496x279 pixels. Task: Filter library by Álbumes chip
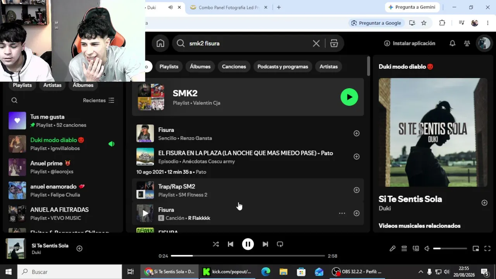coord(83,85)
